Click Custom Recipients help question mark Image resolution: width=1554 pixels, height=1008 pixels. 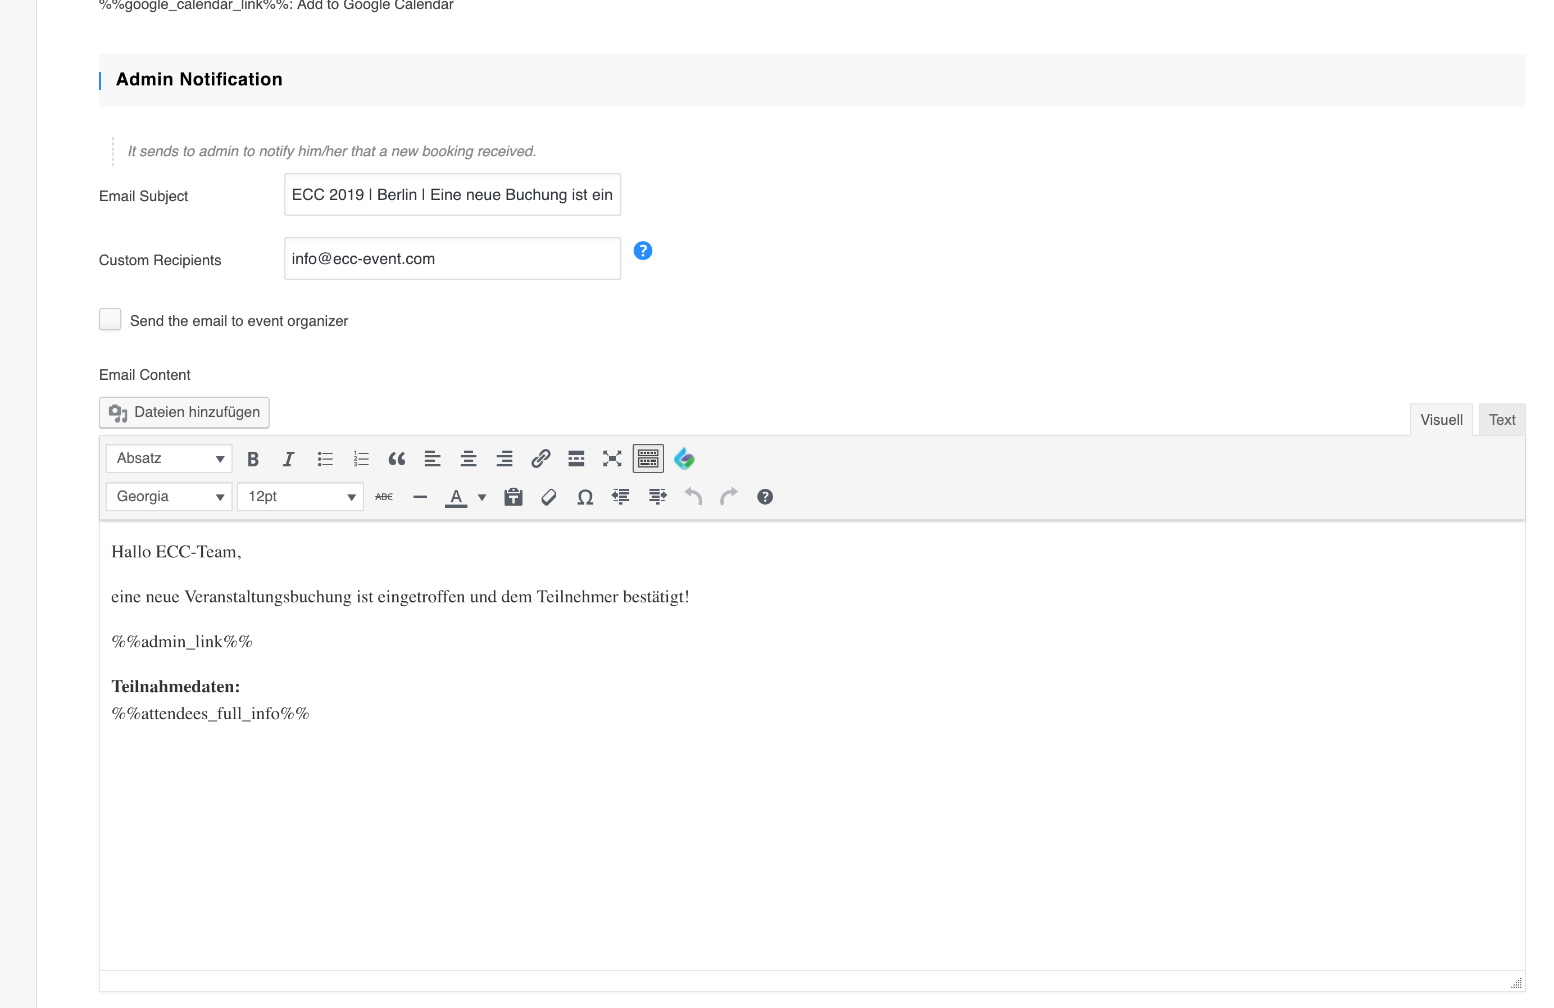[643, 251]
